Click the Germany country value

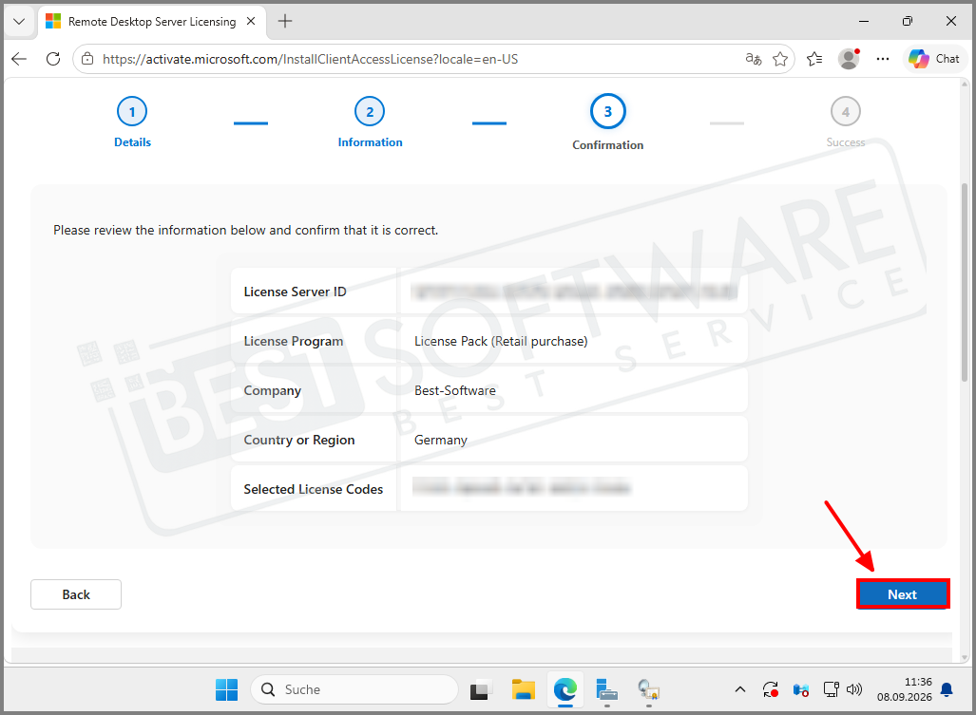point(441,441)
